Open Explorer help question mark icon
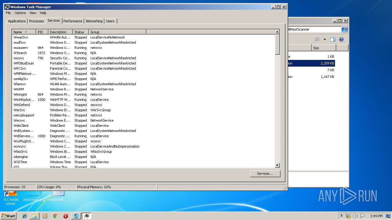Image resolution: width=392 pixels, height=220 pixels. pos(341,39)
